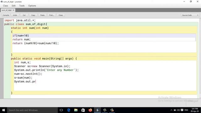Click the Paste button

42,15
